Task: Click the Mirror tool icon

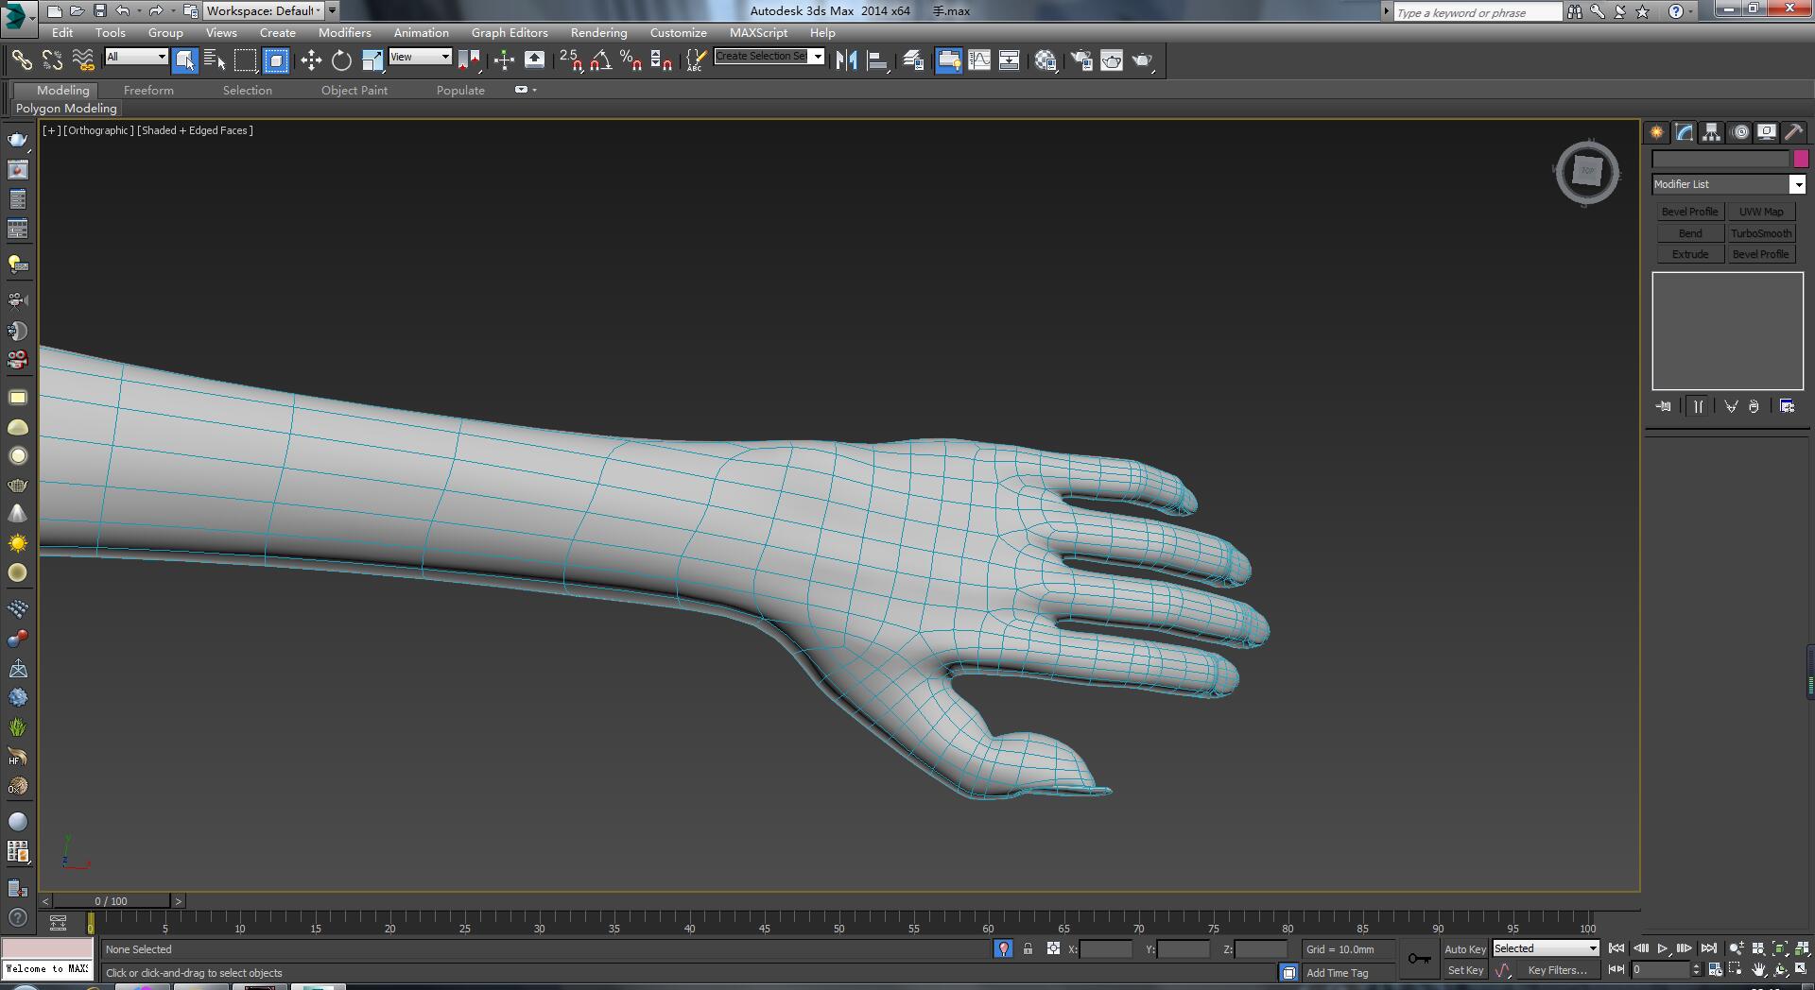Action: (846, 60)
